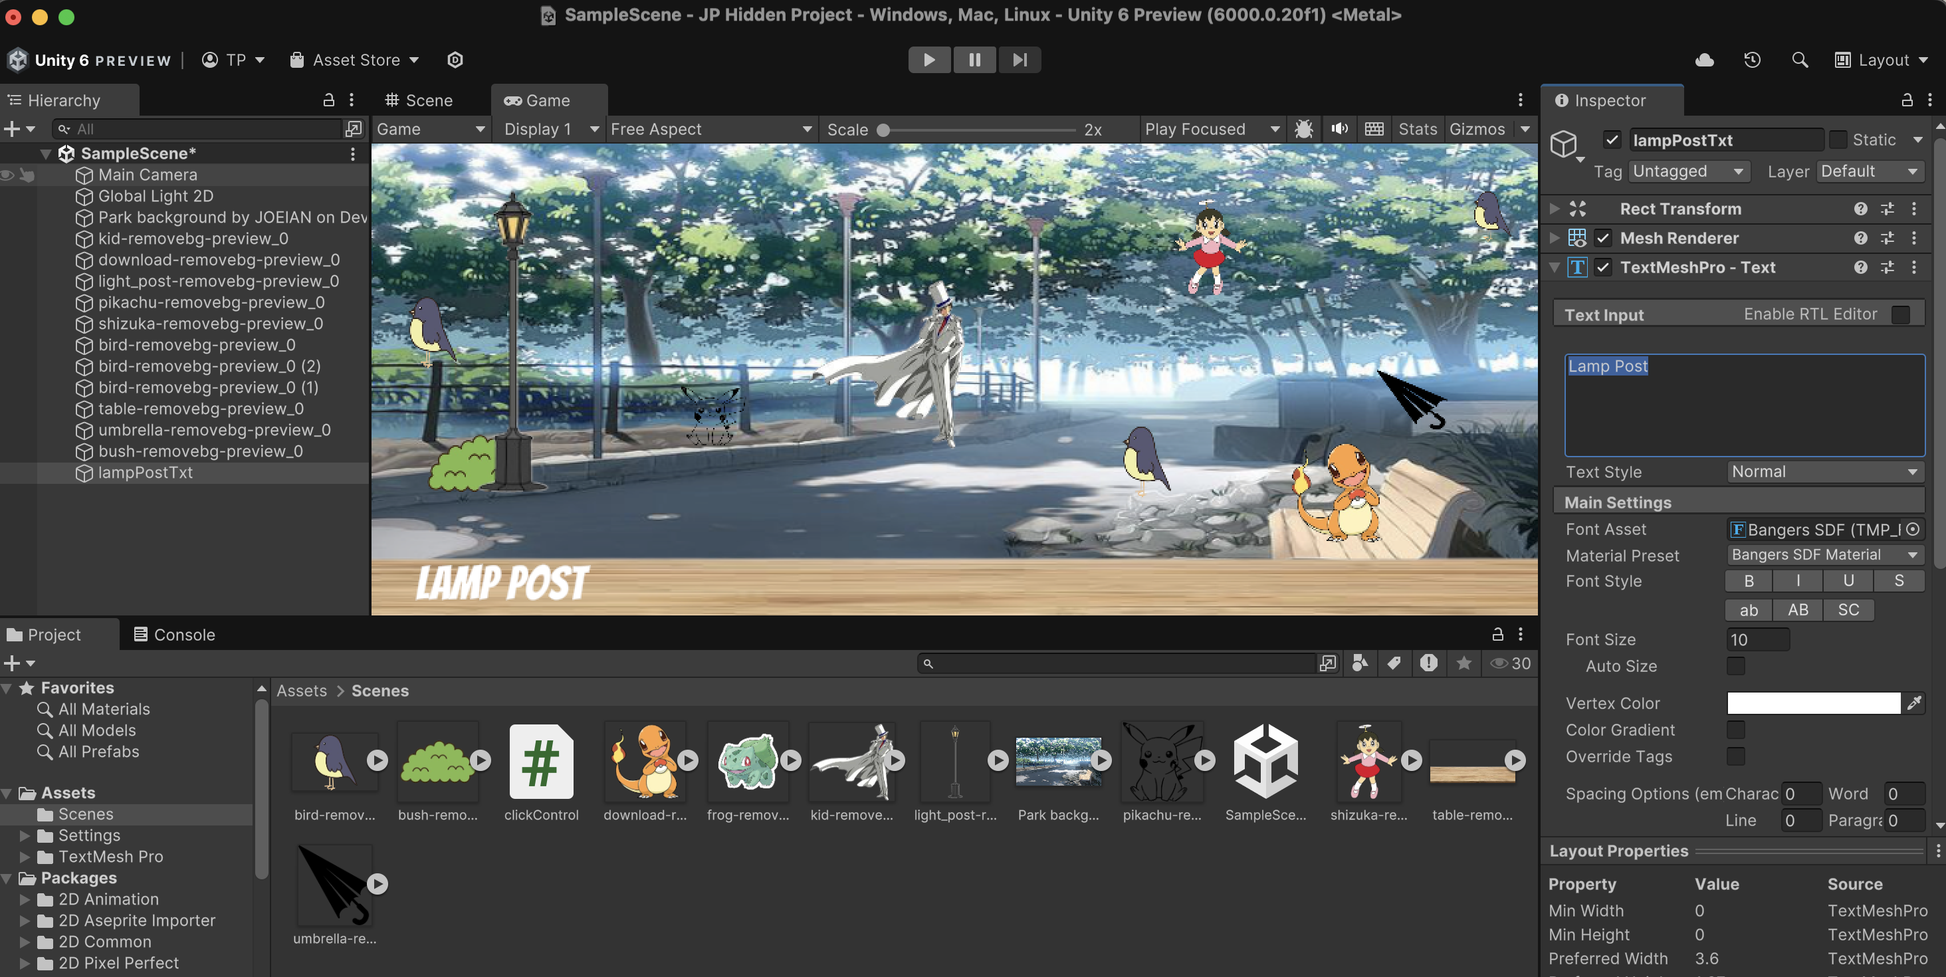Click the Pause button in the toolbar

point(974,60)
